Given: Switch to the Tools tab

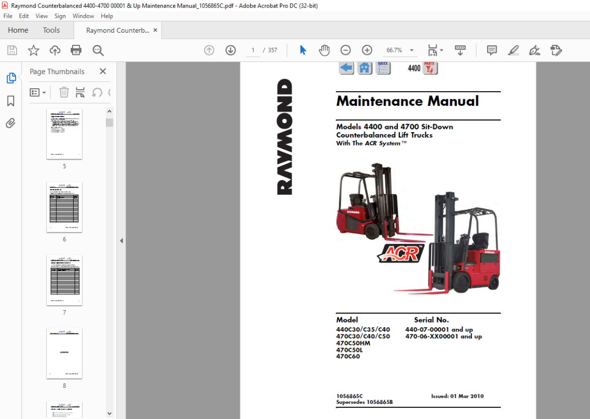Looking at the screenshot, I should click(x=51, y=30).
